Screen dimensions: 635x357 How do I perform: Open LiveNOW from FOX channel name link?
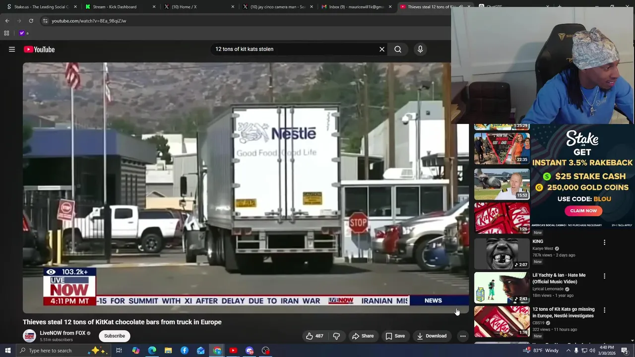[x=63, y=333]
